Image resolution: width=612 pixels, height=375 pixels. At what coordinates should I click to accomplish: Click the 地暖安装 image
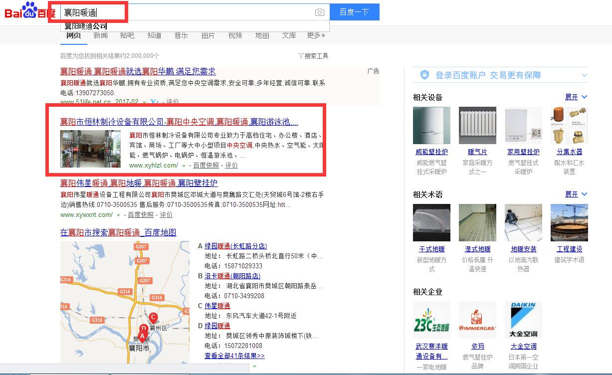coord(523,222)
